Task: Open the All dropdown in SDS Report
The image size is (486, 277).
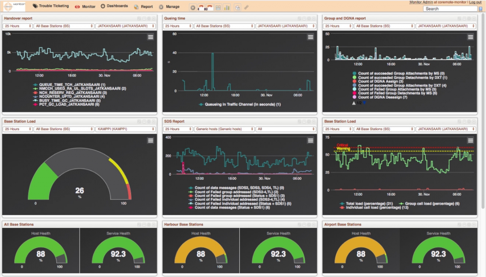Action: (286, 129)
